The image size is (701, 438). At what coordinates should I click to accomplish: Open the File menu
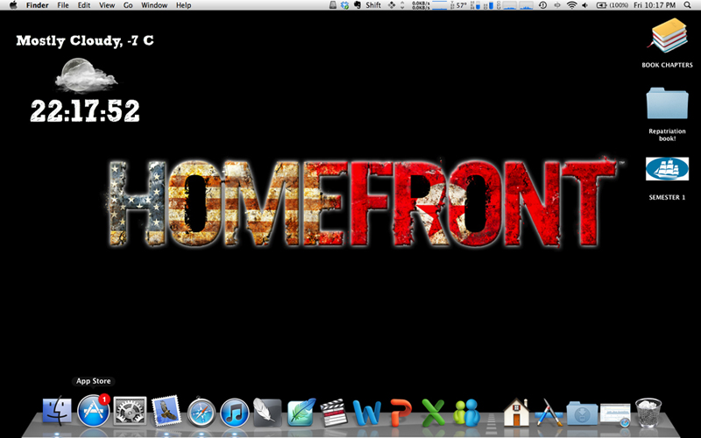click(63, 5)
